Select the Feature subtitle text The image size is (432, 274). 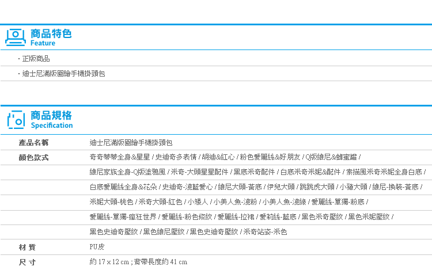[43, 43]
